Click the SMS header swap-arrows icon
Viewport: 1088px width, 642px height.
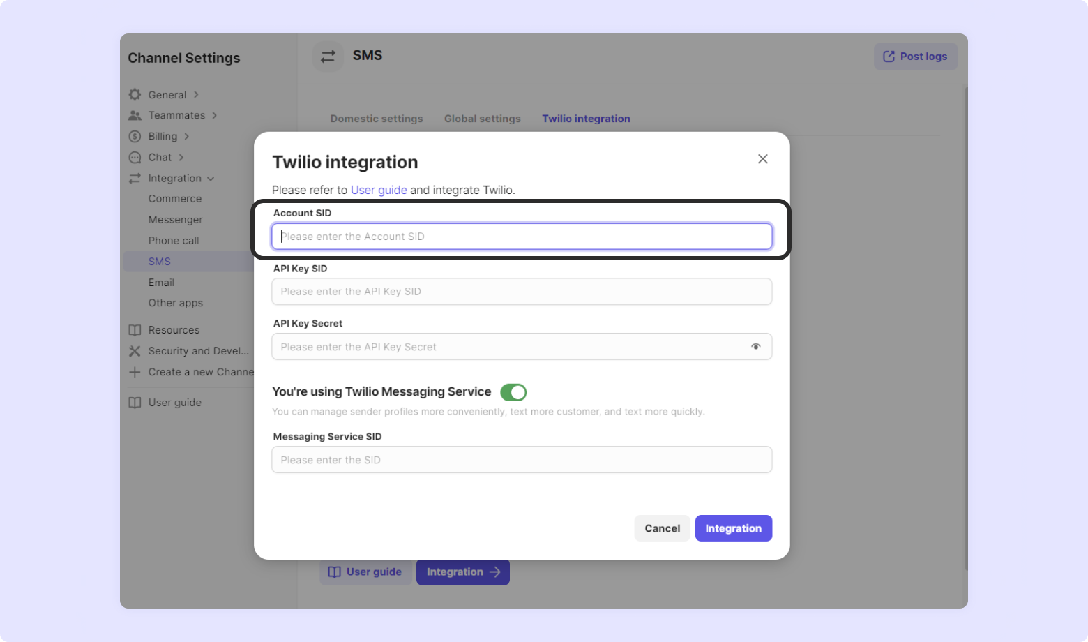pyautogui.click(x=328, y=57)
